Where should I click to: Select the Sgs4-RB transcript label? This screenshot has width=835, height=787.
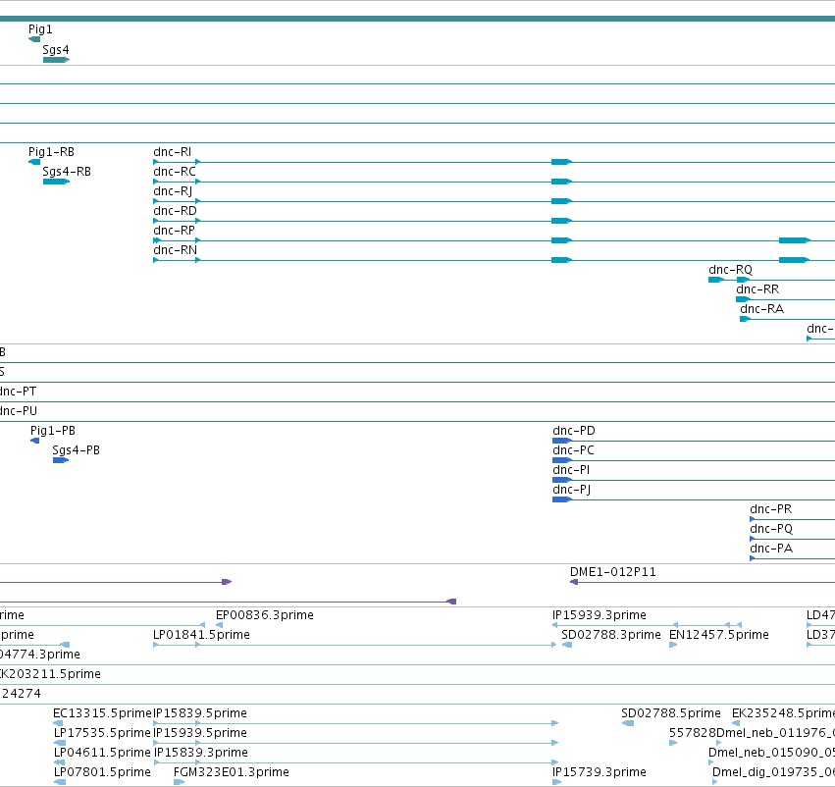[67, 172]
